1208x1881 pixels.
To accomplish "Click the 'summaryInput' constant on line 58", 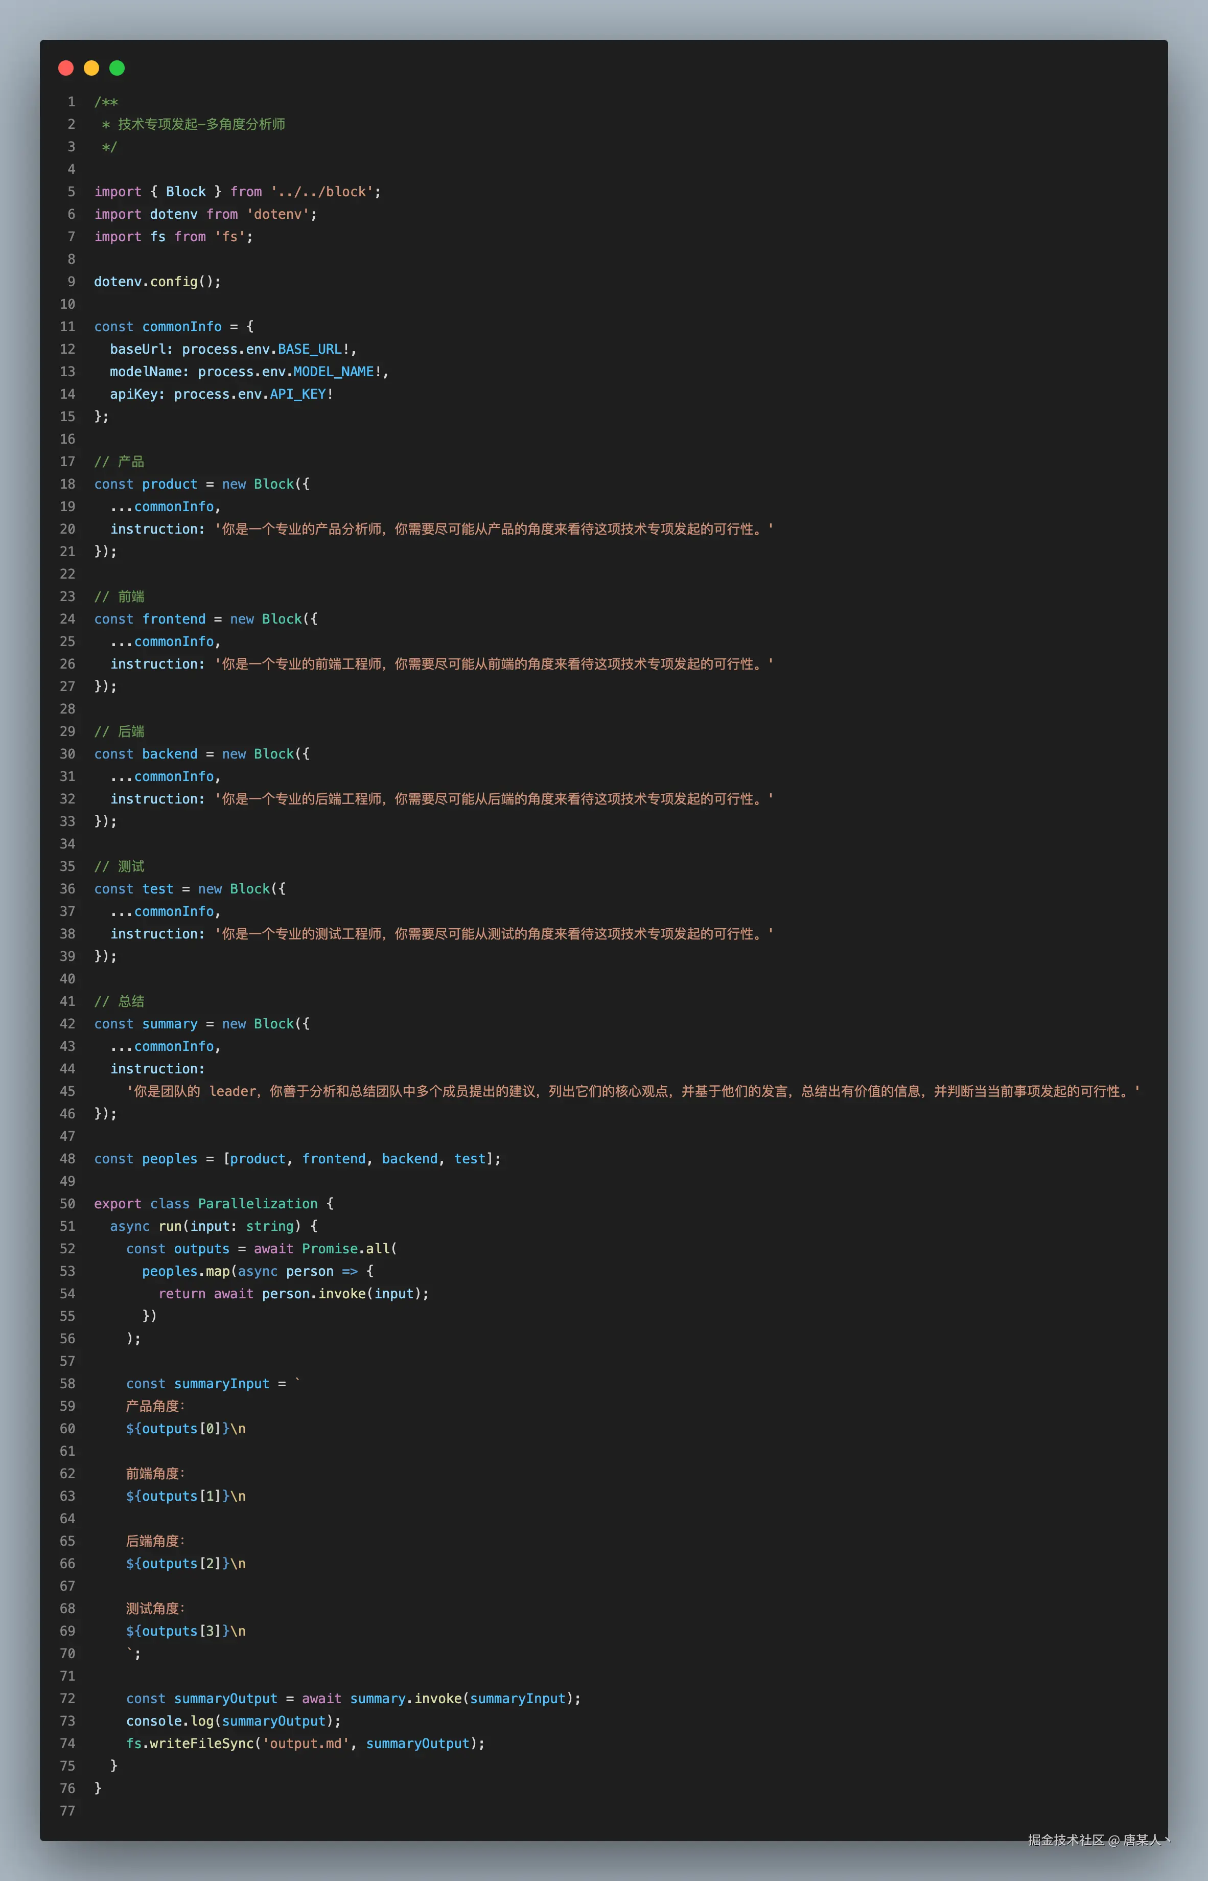I will 221,1384.
